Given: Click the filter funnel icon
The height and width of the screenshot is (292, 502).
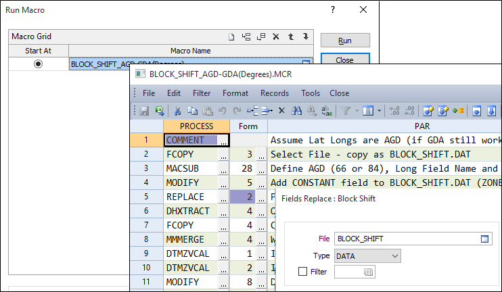Looking at the screenshot, I should click(346, 111).
